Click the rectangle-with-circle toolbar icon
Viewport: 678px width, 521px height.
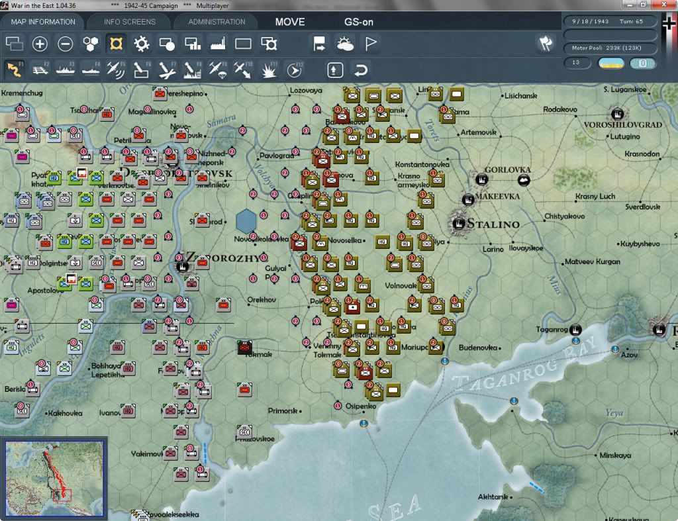pos(167,44)
